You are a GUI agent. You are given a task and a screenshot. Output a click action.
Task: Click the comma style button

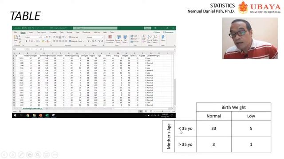(x=96, y=41)
